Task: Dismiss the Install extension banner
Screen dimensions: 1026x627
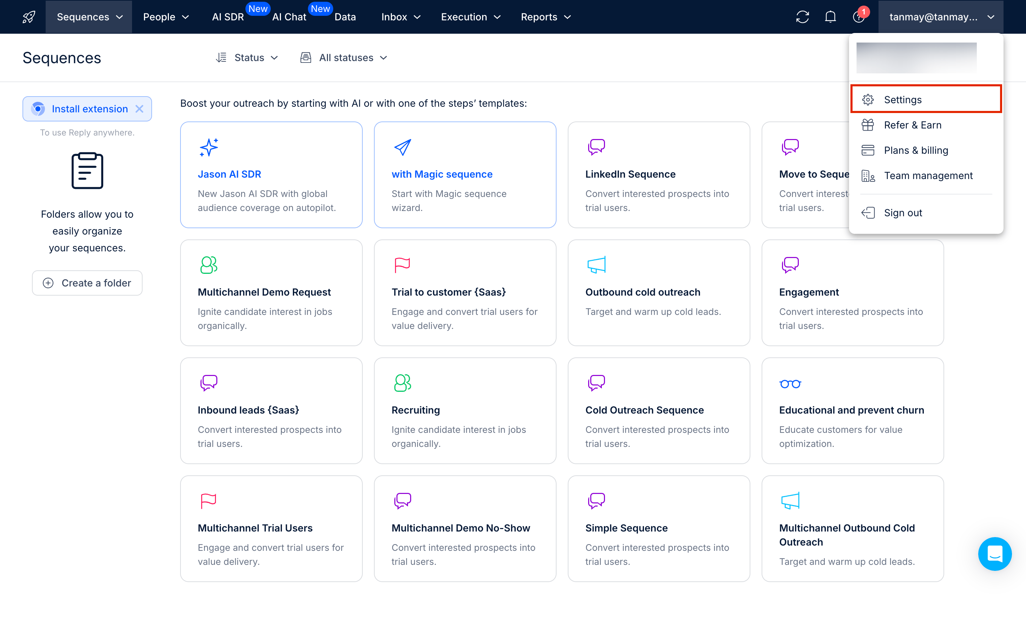Action: (139, 109)
